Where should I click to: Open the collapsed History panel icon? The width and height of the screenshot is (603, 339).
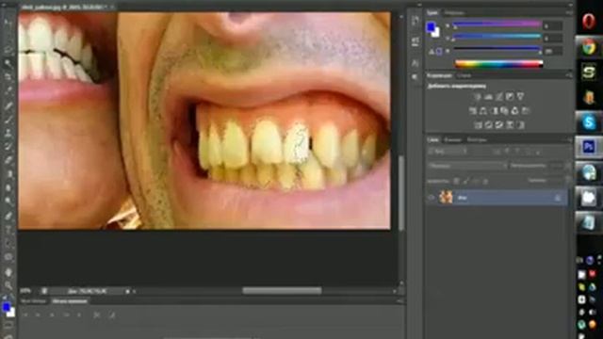(x=416, y=21)
